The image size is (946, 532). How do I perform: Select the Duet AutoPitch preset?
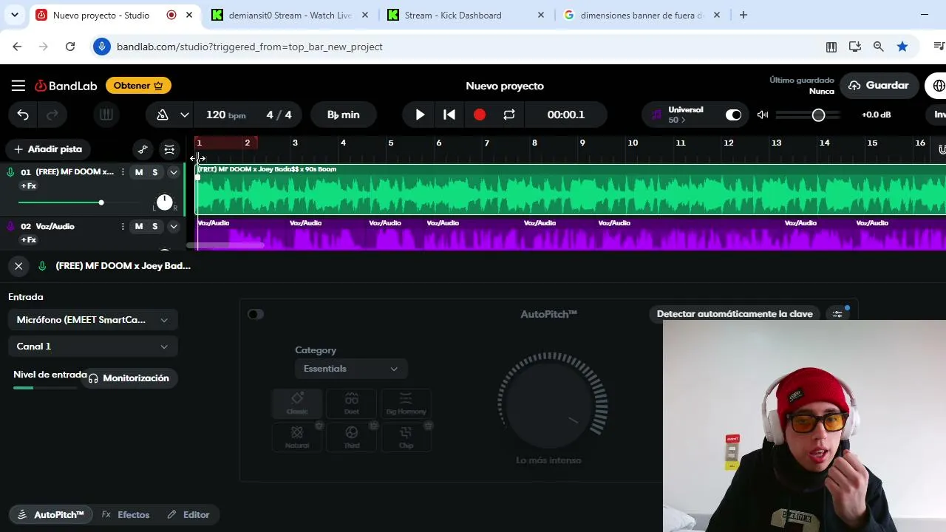[352, 403]
